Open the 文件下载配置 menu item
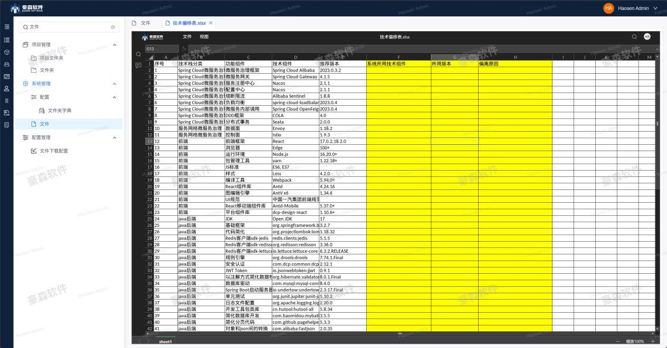Viewport: 667px width, 348px height. (69, 151)
